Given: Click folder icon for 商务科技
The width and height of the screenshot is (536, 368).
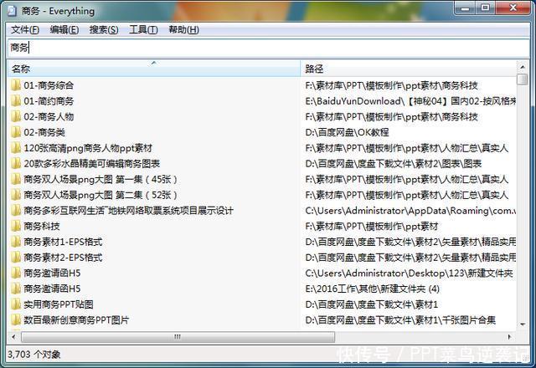Looking at the screenshot, I should (x=16, y=226).
